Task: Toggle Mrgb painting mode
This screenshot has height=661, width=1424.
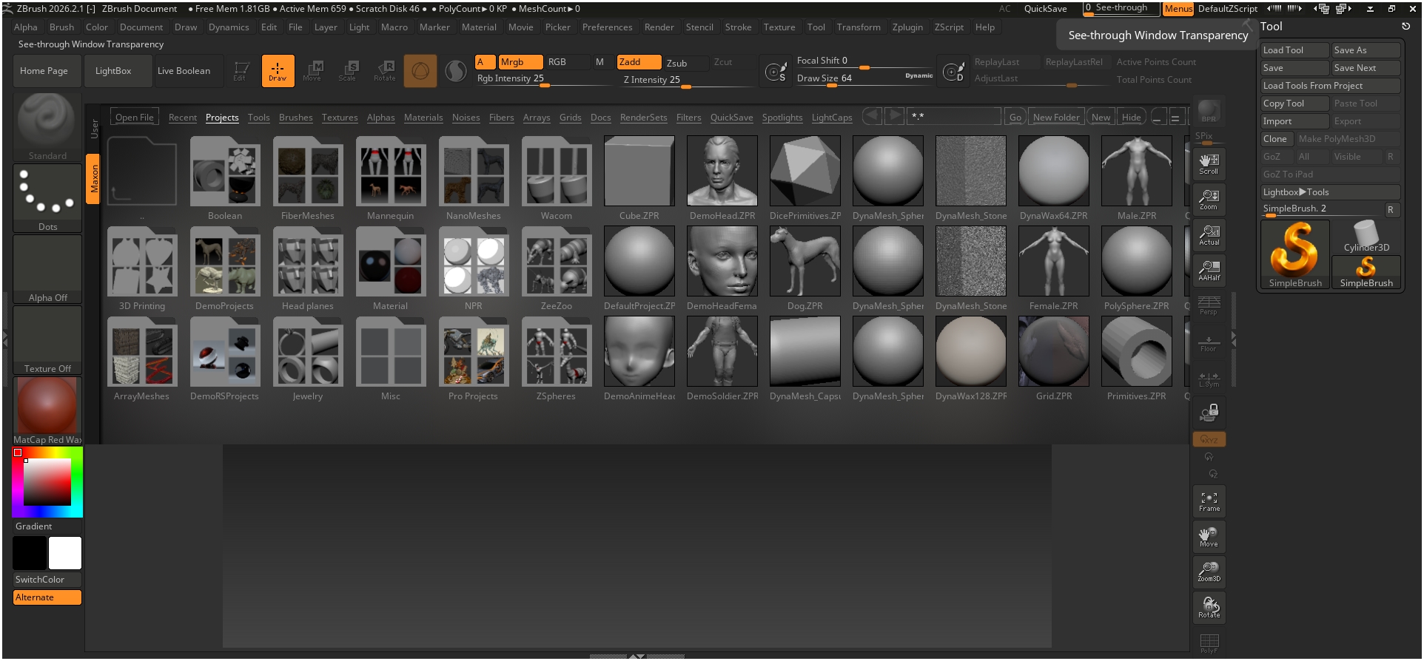Action: [520, 62]
